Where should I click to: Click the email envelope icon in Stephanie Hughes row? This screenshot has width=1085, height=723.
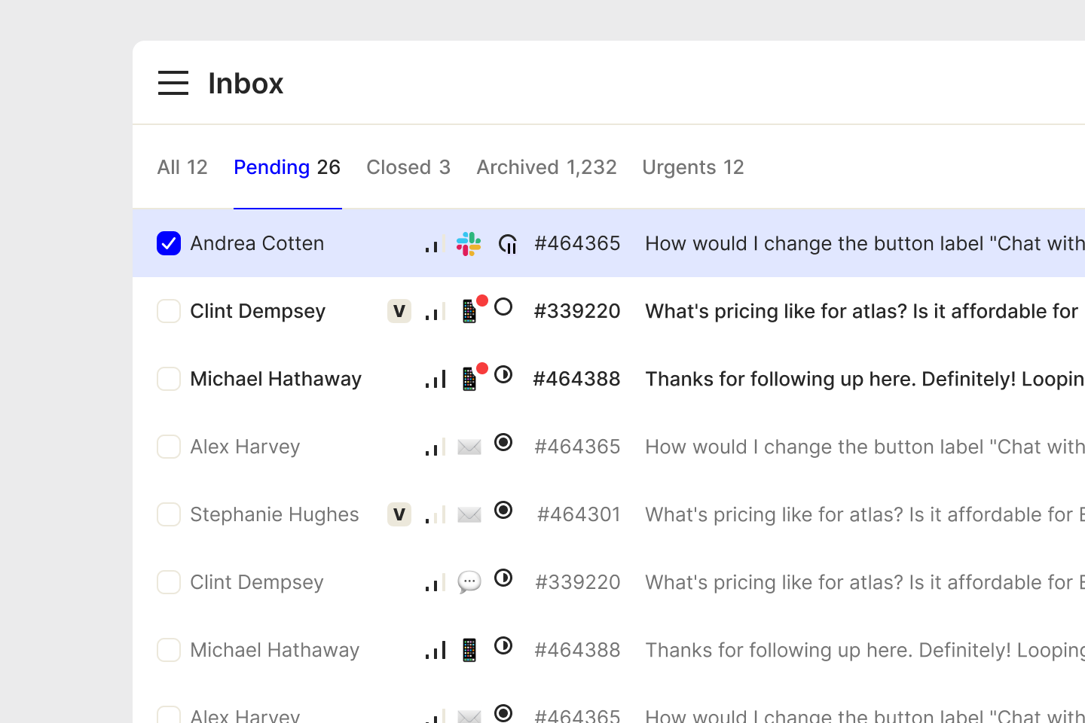[x=469, y=515]
